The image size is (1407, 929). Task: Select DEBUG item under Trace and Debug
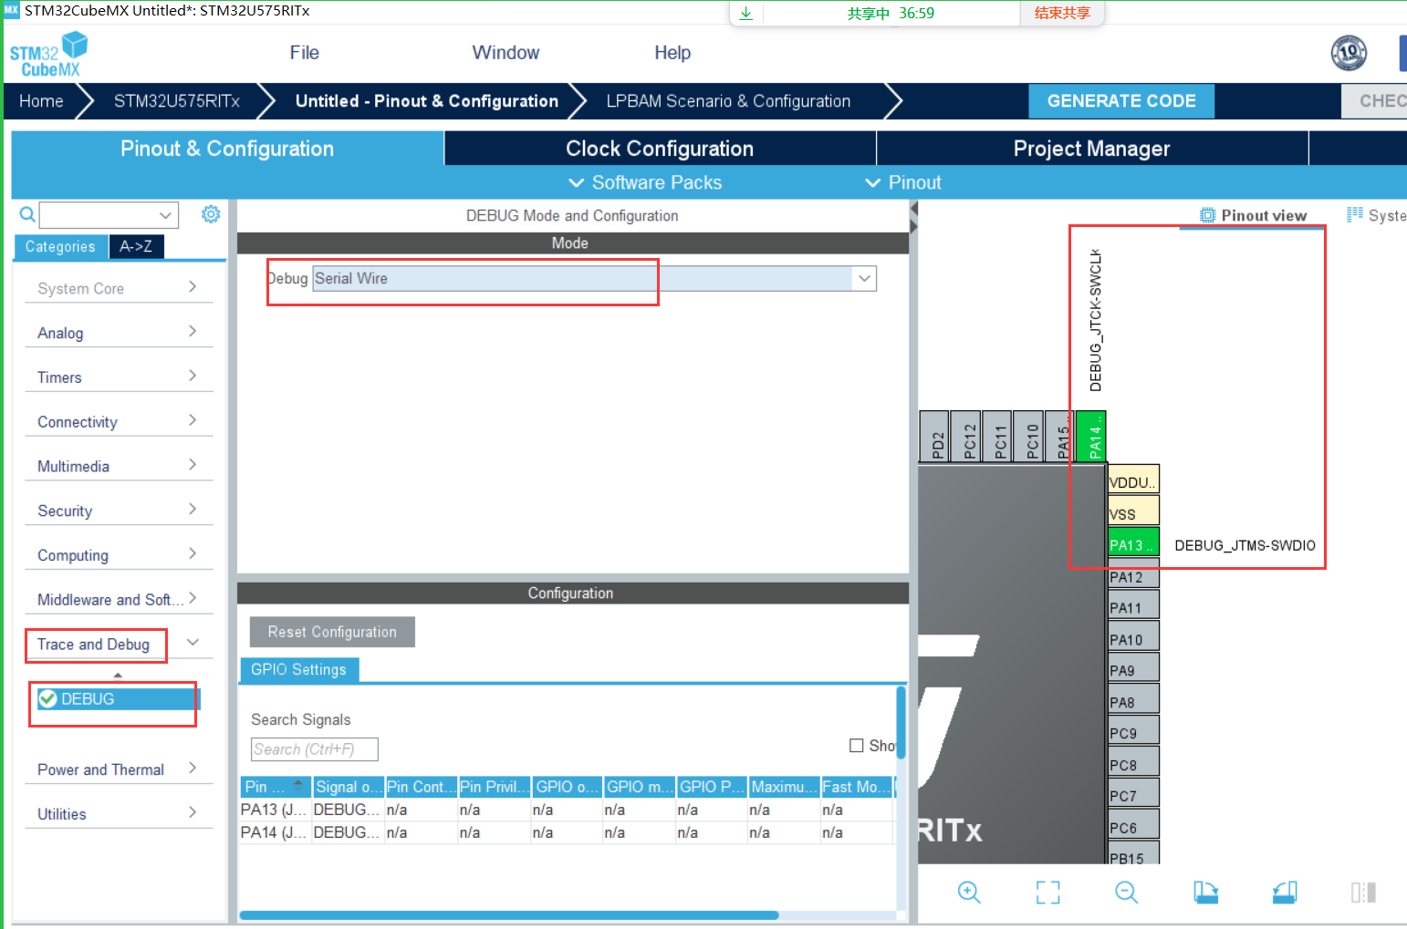117,699
